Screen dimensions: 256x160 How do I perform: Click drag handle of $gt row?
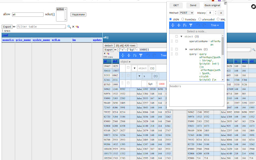pyautogui.click(x=122, y=83)
